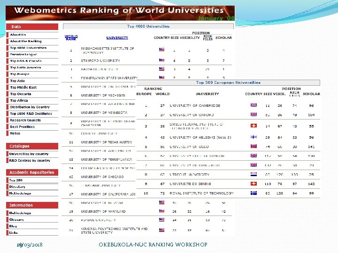
Task: Click US flag in Virginia Polytechnic row
Action: pos(161,230)
